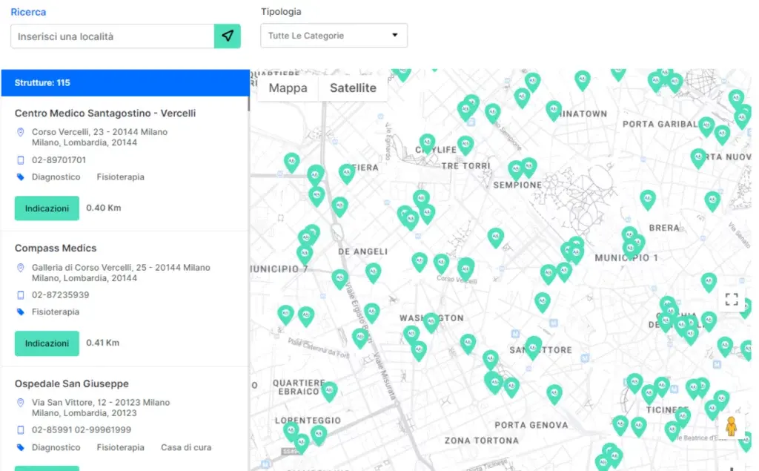Click the structures list scrollbar

248,104
